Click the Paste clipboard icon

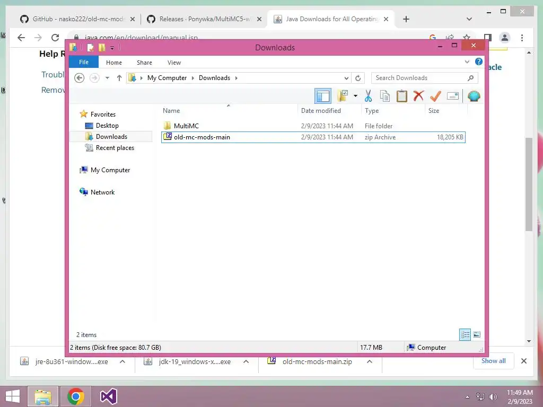[402, 96]
